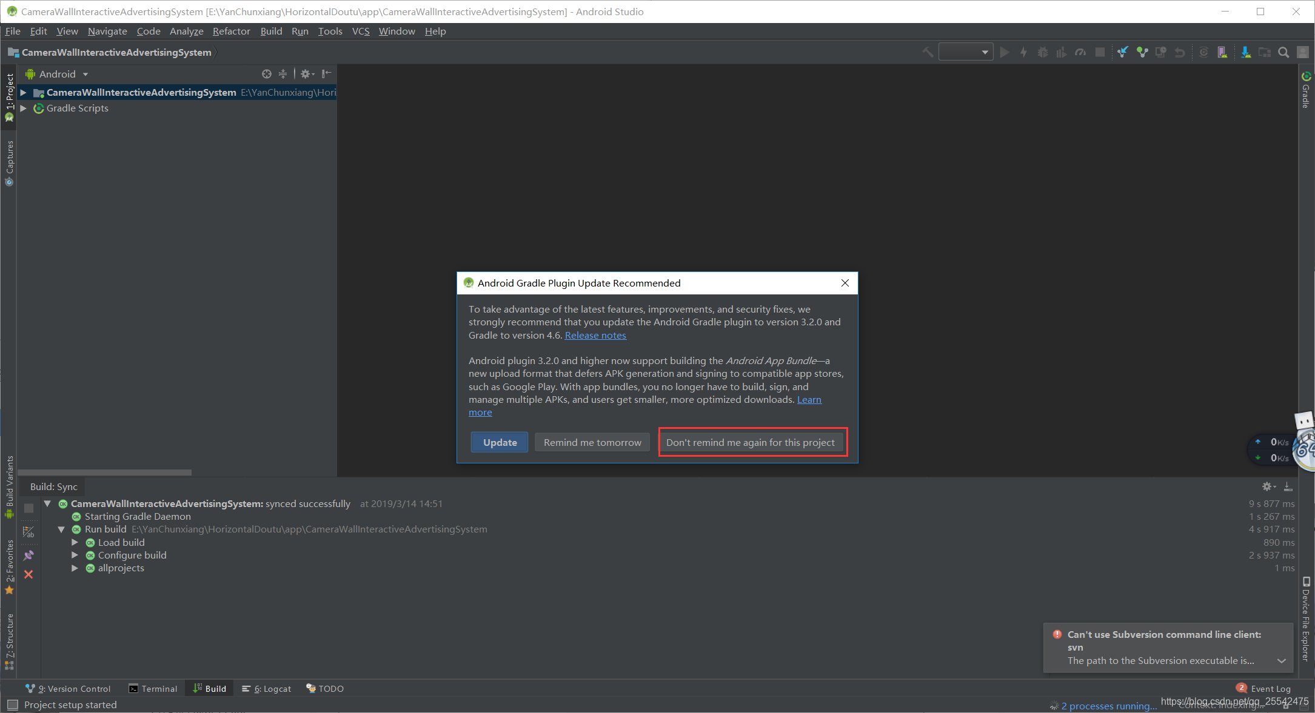1315x713 pixels.
Task: Click the Apply Changes lightning icon
Action: 1023,52
